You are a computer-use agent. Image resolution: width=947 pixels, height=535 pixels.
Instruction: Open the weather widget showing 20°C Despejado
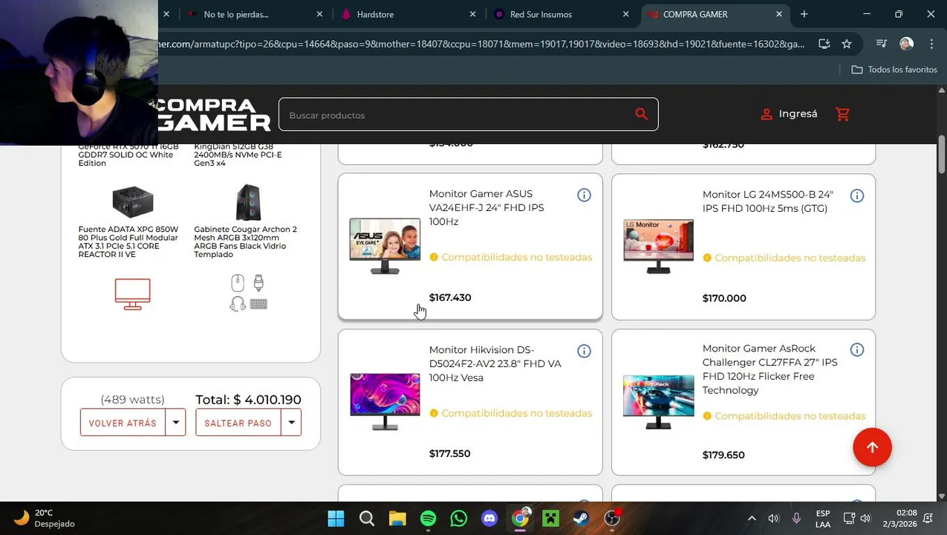tap(45, 518)
